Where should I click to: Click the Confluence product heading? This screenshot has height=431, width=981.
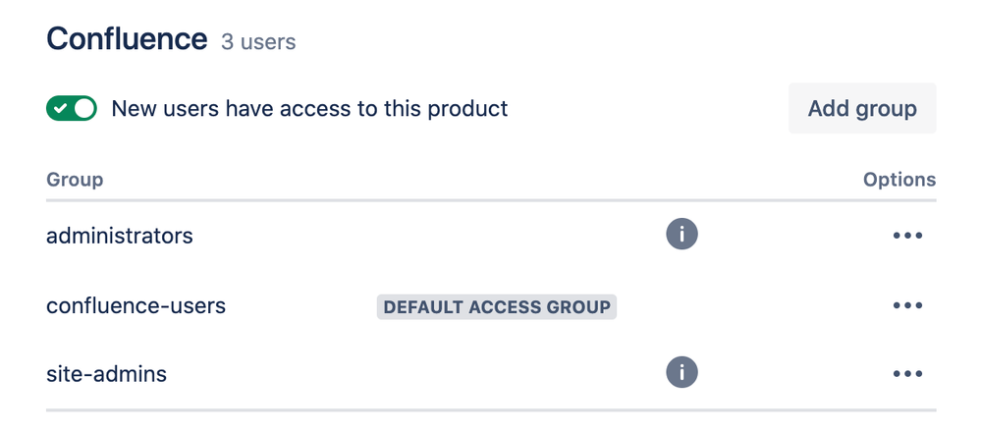(x=127, y=39)
